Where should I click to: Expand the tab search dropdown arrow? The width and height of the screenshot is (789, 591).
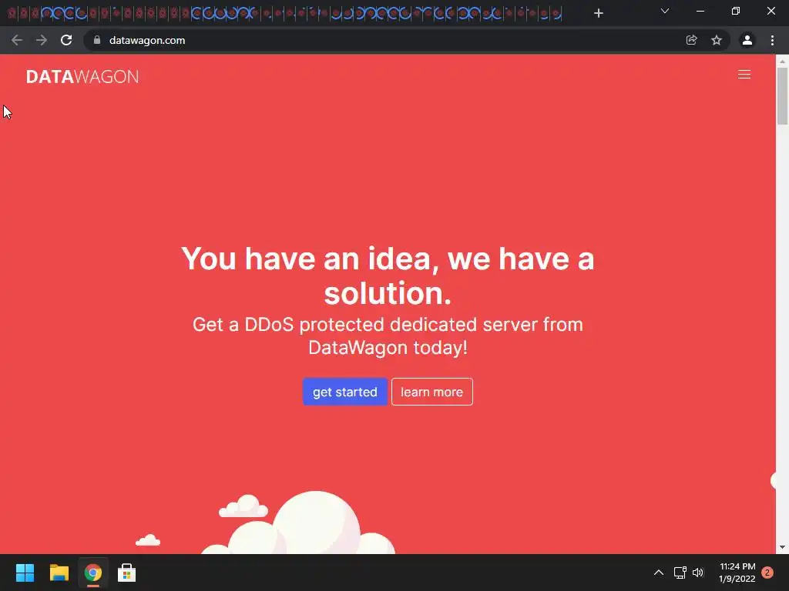coord(665,11)
